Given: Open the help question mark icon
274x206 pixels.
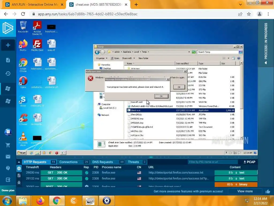Looking at the screenshot, I should [8, 168].
